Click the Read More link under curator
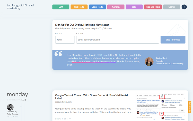This screenshot has height=121, width=193. point(13,117)
